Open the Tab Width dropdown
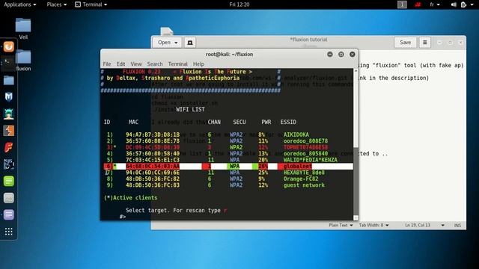The image size is (479, 269). click(373, 225)
